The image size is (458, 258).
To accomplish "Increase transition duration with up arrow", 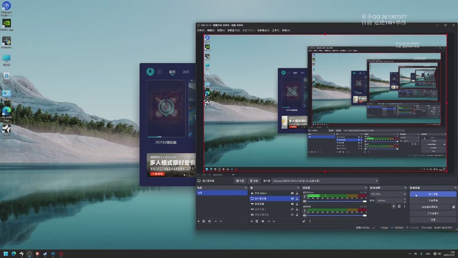I will coord(405,199).
